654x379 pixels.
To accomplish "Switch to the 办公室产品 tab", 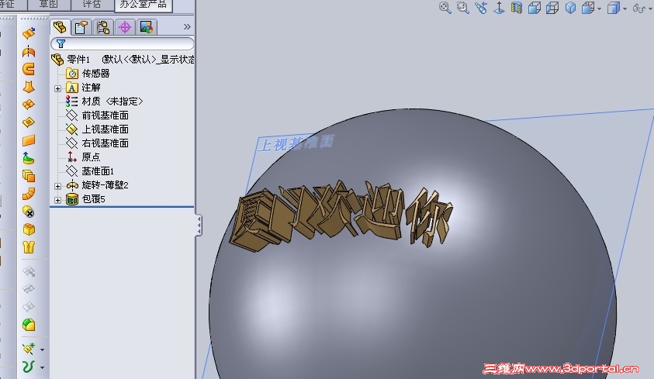I will pos(143,5).
